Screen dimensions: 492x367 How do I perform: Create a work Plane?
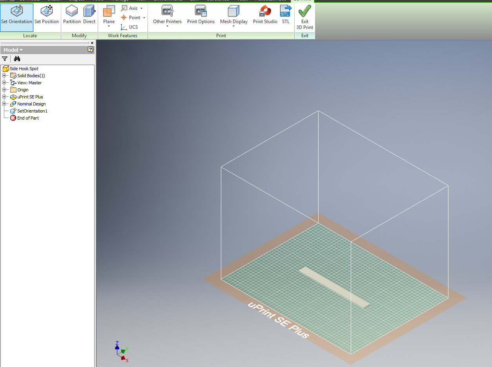(109, 14)
